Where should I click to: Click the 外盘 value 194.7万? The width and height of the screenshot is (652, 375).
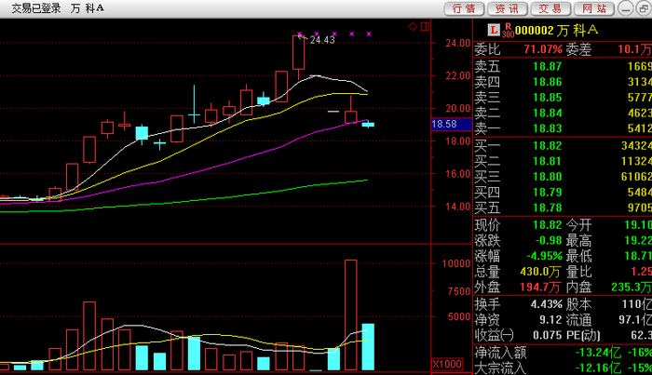(540, 288)
